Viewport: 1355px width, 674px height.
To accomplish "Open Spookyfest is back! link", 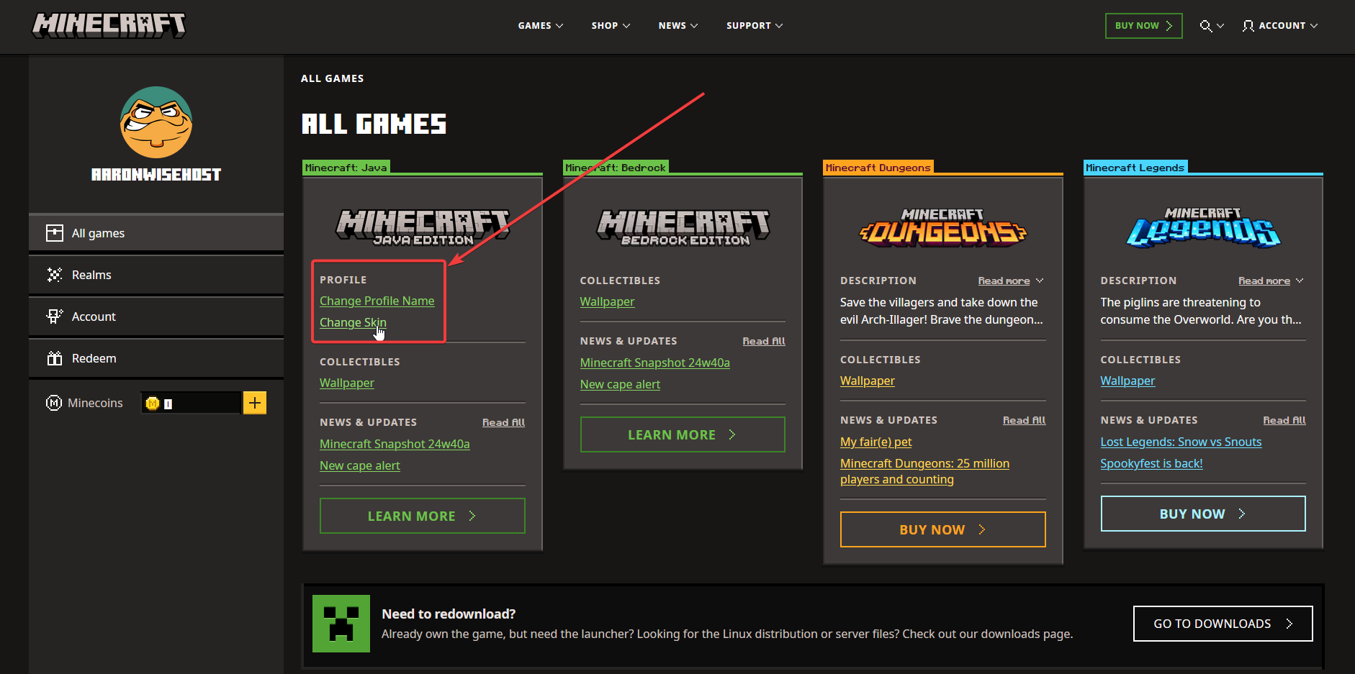I will [1151, 463].
